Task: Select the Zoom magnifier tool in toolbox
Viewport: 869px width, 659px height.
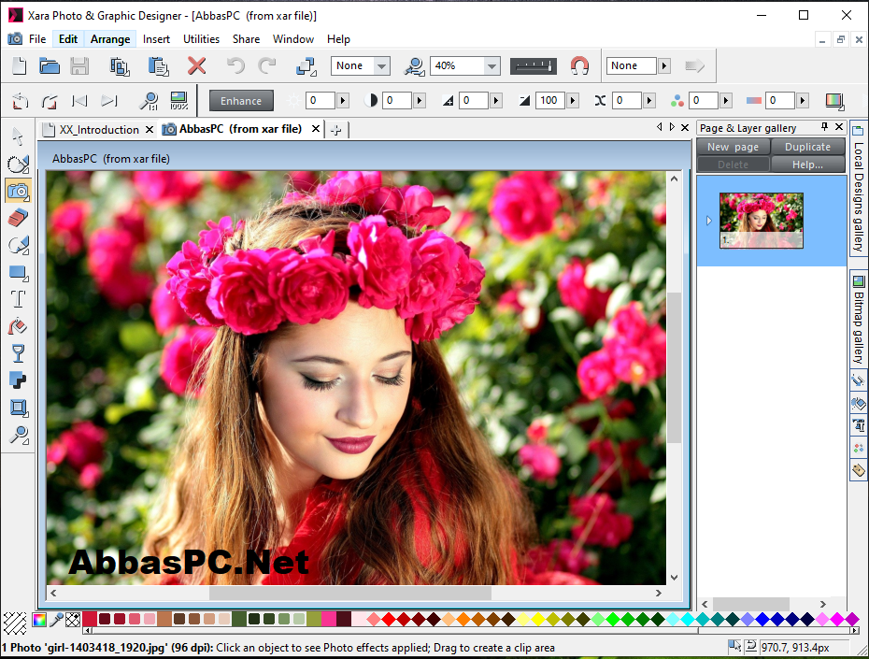Action: (18, 435)
